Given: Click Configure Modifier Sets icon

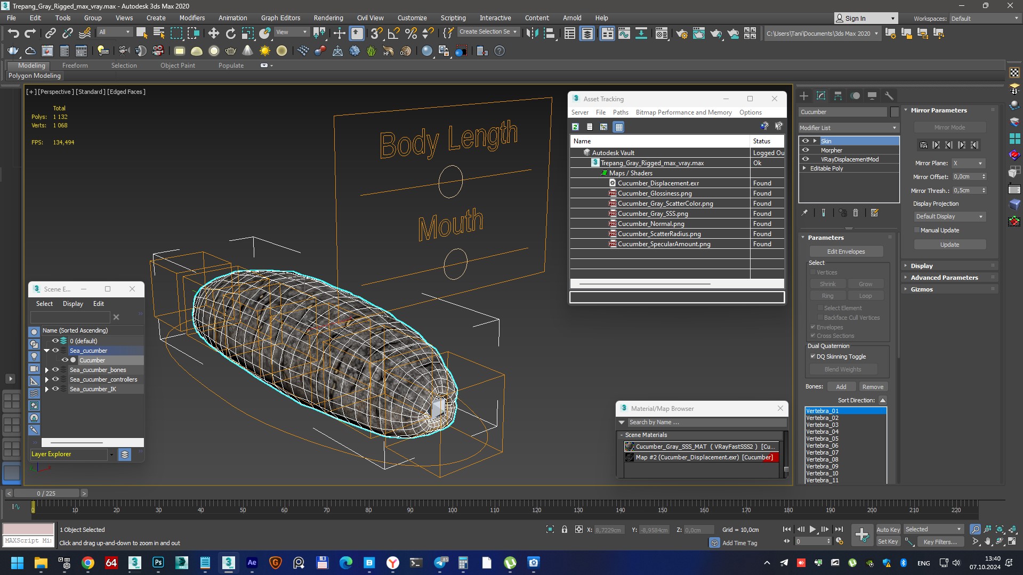Looking at the screenshot, I should (x=874, y=213).
